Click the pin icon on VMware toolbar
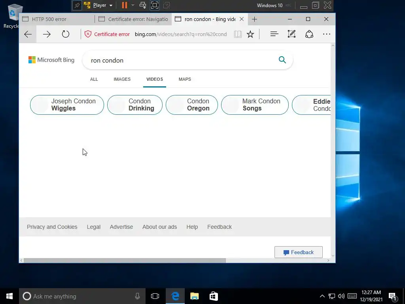 point(77,5)
